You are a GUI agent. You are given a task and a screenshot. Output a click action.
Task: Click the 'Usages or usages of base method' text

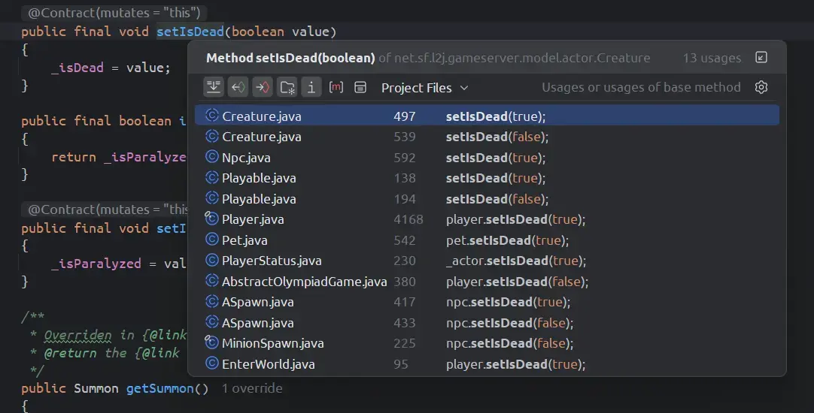pyautogui.click(x=641, y=87)
